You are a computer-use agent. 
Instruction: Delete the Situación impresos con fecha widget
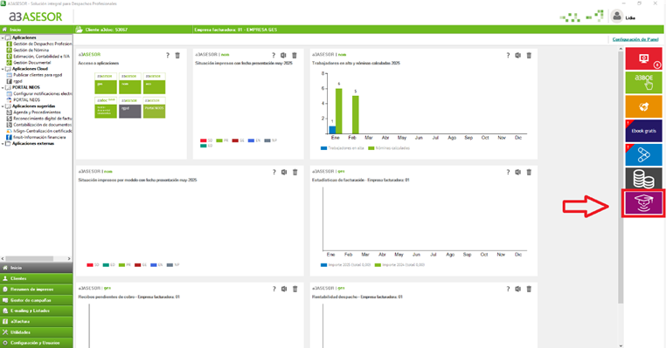295,55
